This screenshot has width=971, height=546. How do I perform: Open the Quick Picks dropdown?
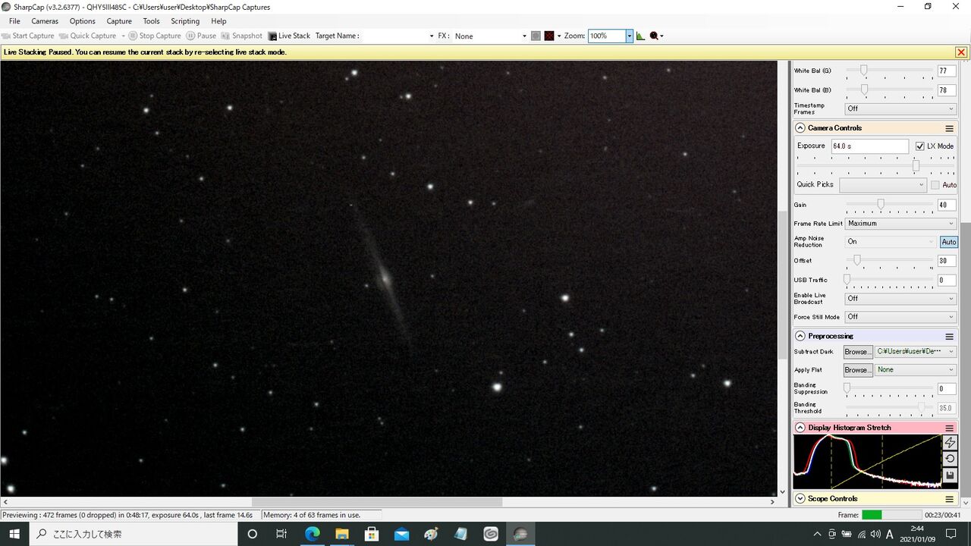[883, 185]
